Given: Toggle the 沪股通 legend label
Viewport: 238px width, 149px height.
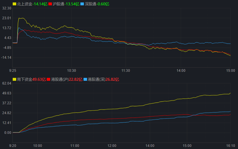Looking at the screenshot, I should pyautogui.click(x=57, y=4).
